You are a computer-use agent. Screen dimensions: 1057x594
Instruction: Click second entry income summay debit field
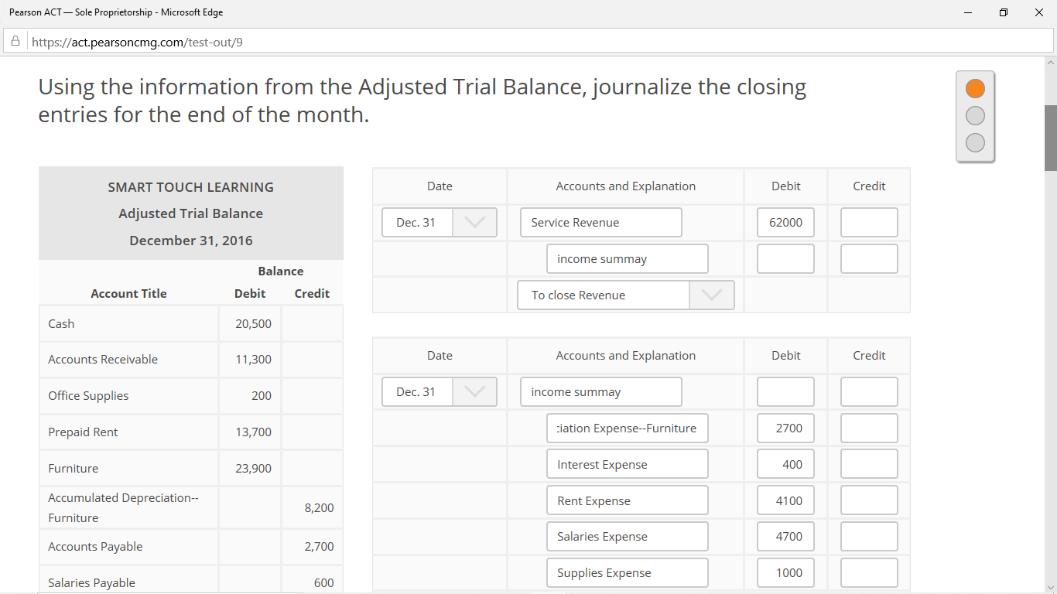(x=785, y=391)
